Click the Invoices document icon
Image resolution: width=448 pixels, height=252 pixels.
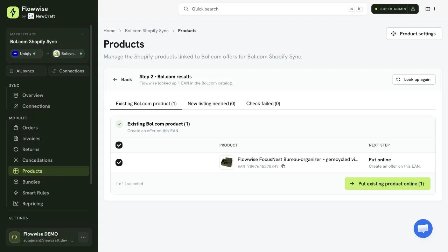[x=16, y=139]
